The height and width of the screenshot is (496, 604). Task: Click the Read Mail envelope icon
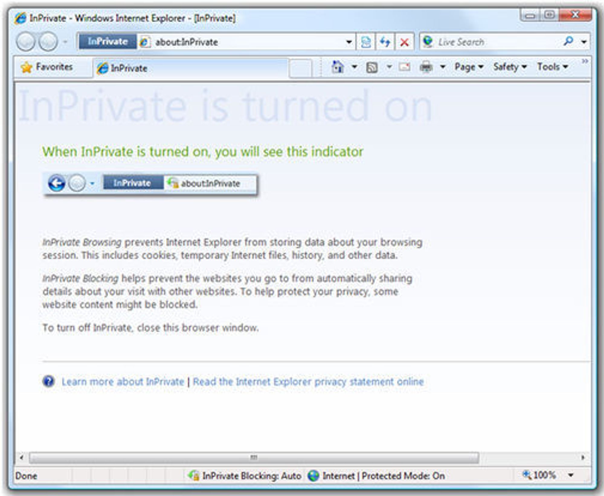click(x=404, y=67)
